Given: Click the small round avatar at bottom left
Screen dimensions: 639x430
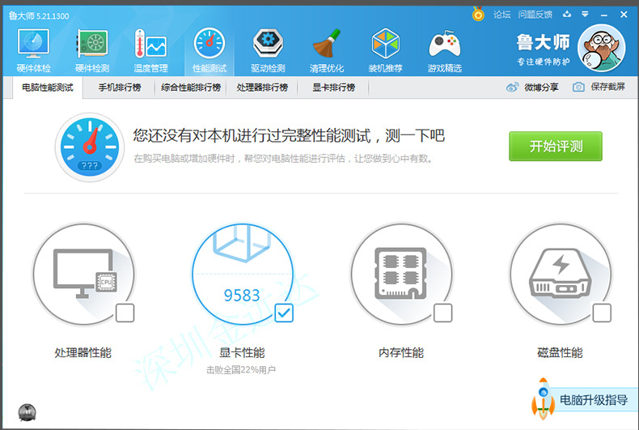Looking at the screenshot, I should [27, 412].
